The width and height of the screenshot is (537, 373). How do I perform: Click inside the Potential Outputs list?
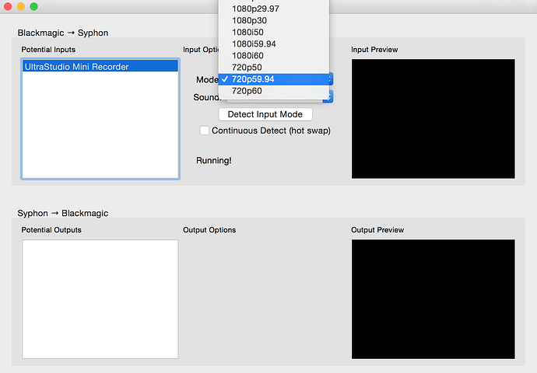100,299
